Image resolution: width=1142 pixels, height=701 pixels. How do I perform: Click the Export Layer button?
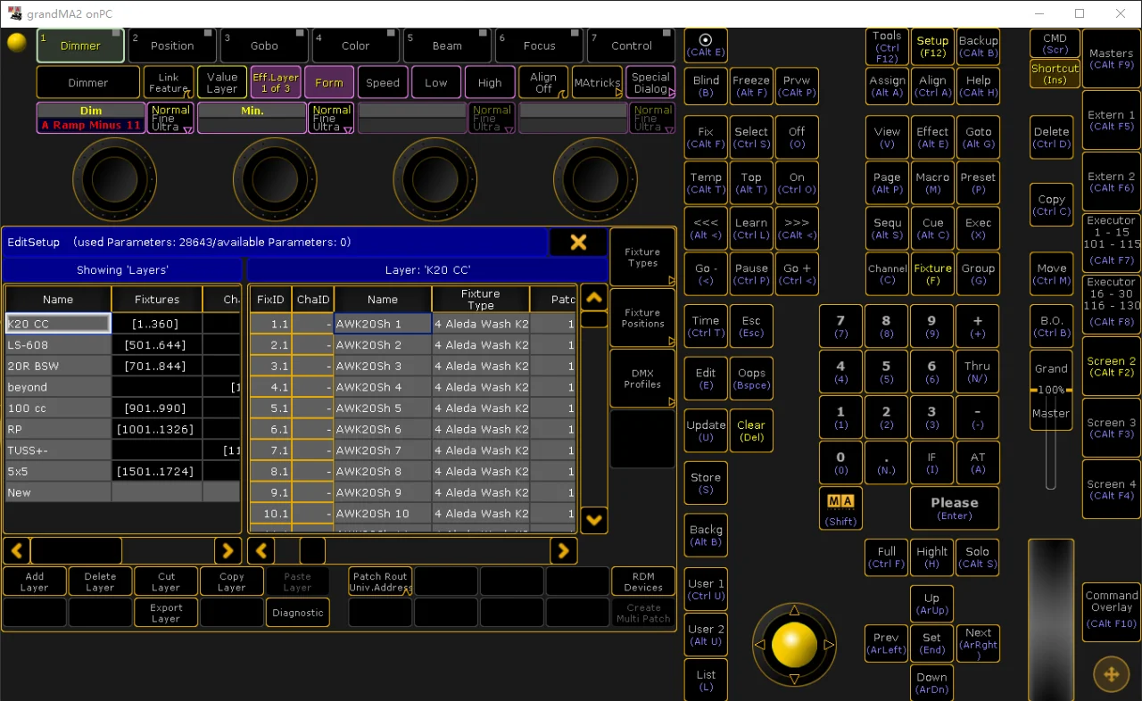point(166,613)
